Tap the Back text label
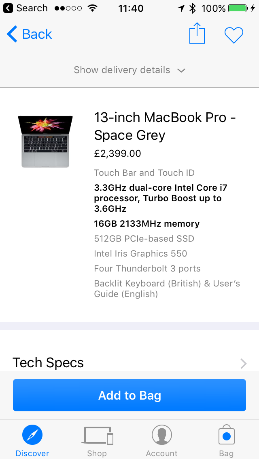 37,34
